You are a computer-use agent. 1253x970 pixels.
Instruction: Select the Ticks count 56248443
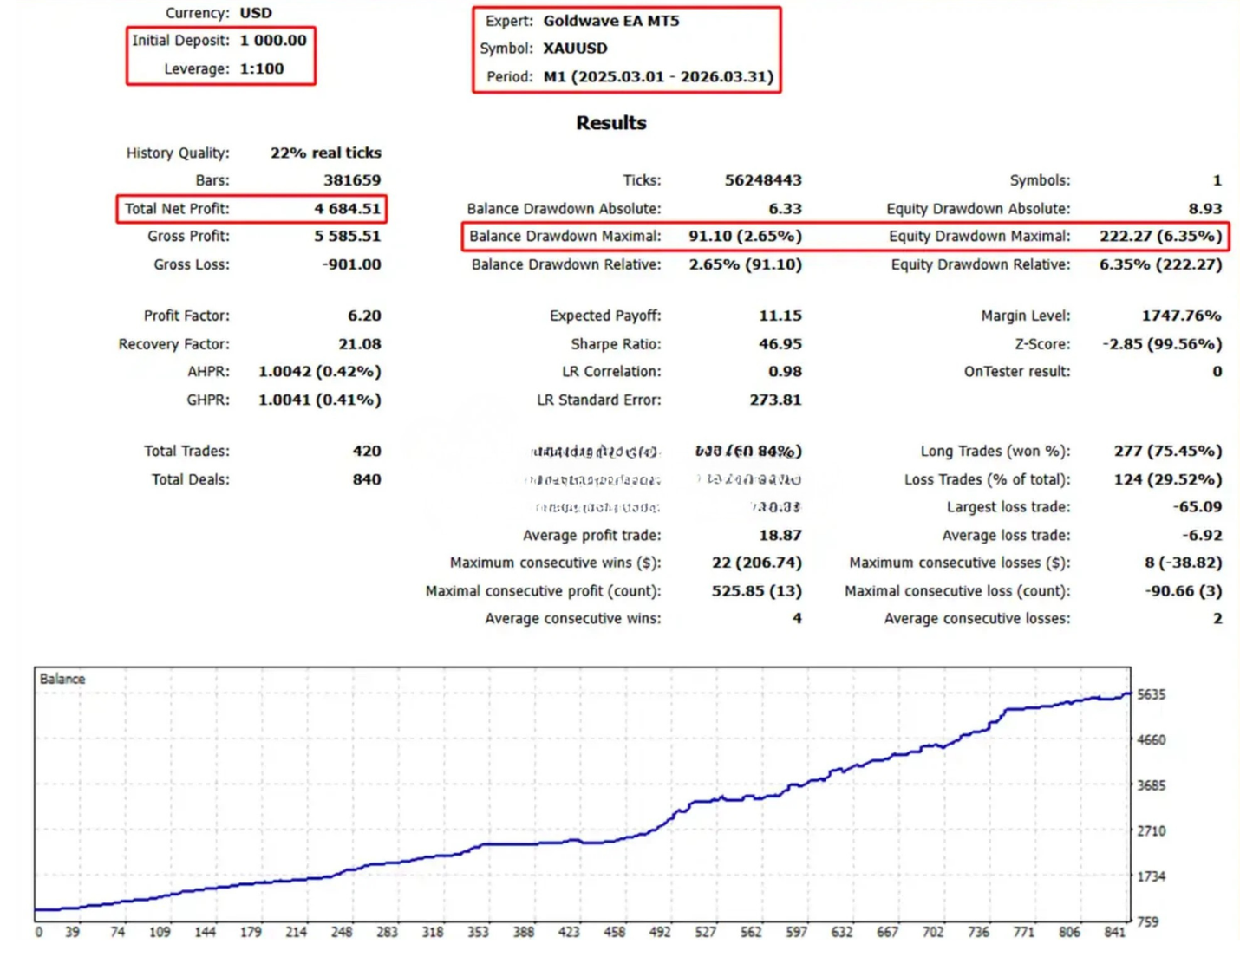[x=763, y=180]
